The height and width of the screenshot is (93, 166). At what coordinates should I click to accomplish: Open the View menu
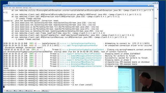click(13, 8)
